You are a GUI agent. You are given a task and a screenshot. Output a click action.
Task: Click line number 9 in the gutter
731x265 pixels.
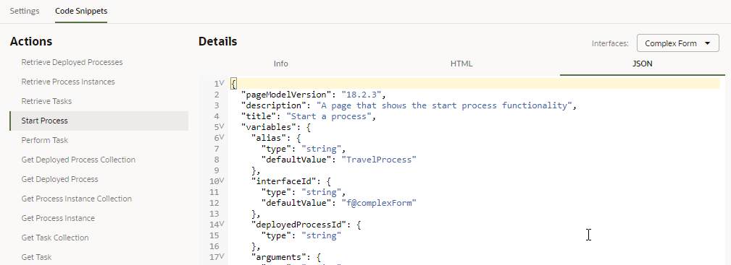[x=217, y=170]
